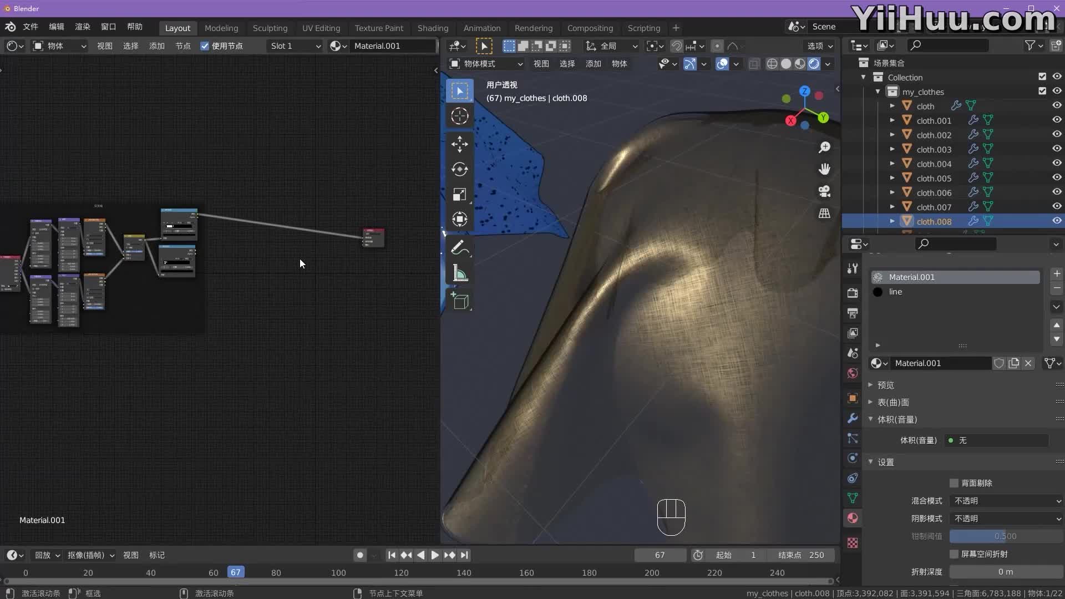Image resolution: width=1065 pixels, height=599 pixels.
Task: Toggle camera view icon in viewport
Action: 824,191
